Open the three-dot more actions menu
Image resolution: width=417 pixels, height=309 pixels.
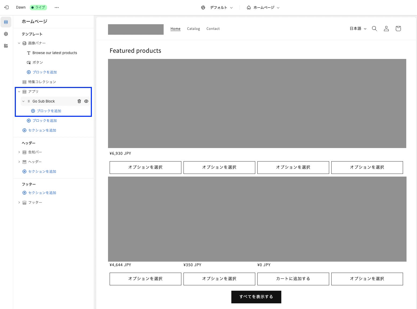tap(56, 8)
